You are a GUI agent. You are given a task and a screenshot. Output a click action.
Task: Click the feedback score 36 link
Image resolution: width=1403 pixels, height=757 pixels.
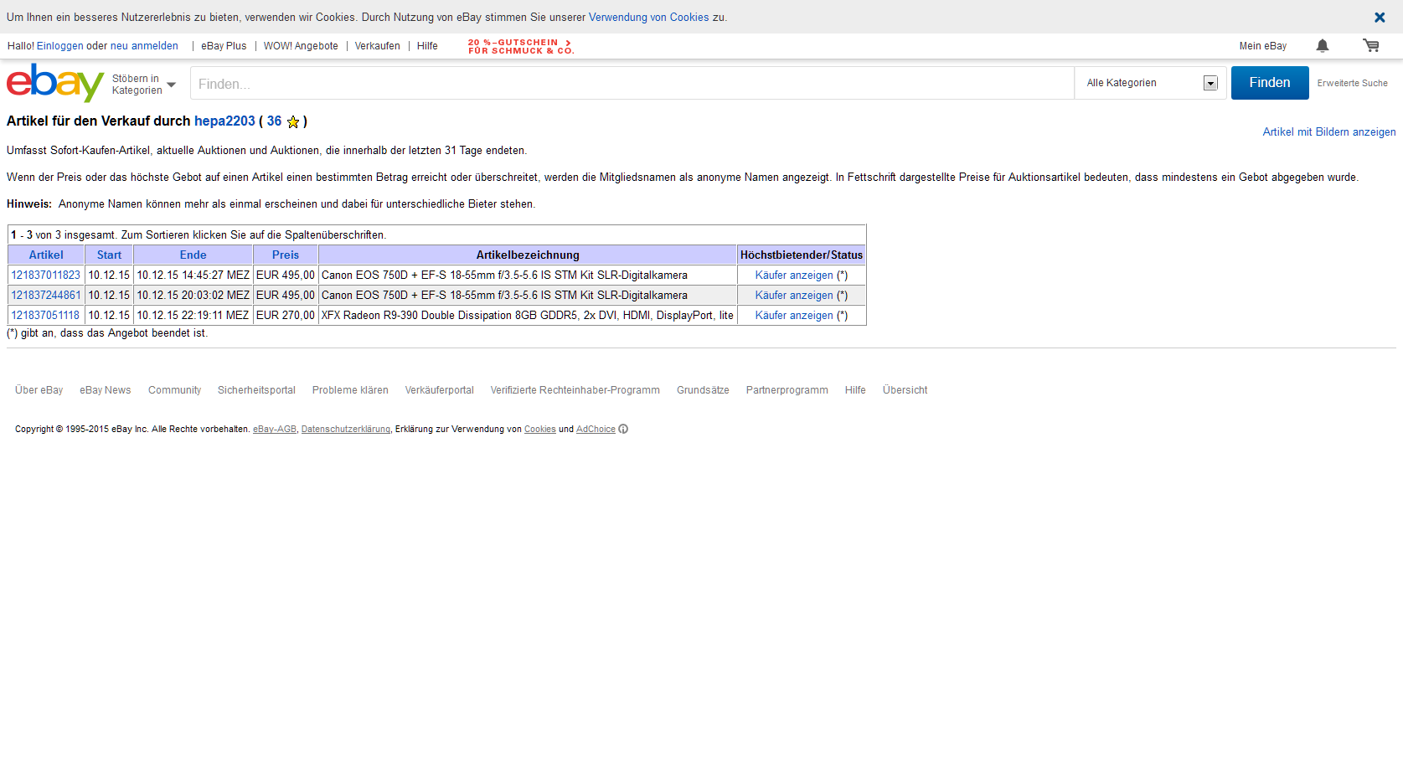274,121
